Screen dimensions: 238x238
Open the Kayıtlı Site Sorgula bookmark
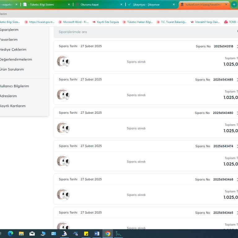pyautogui.click(x=106, y=22)
